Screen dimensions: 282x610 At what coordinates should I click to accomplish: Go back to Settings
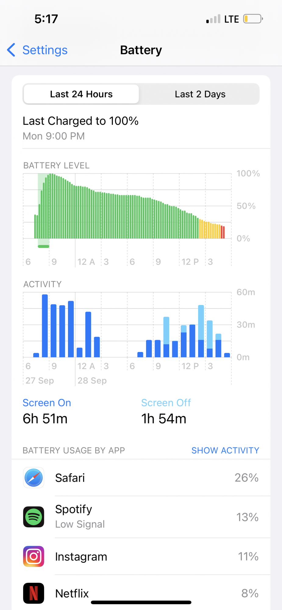(x=37, y=50)
